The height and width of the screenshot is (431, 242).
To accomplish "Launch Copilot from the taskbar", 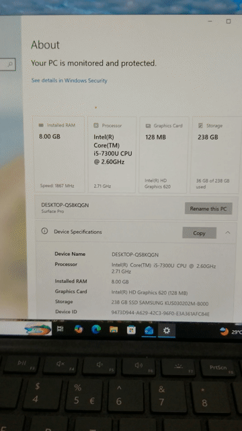I will pos(79,329).
